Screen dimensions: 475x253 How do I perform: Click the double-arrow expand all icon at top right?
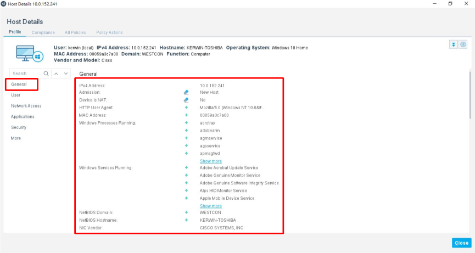(x=454, y=44)
